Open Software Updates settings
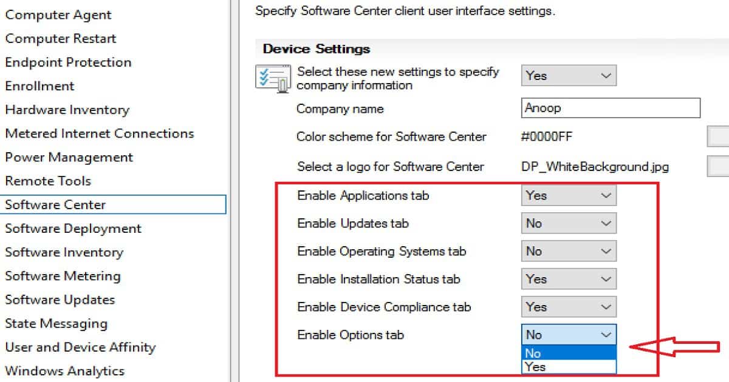This screenshot has height=382, width=729. click(x=60, y=300)
